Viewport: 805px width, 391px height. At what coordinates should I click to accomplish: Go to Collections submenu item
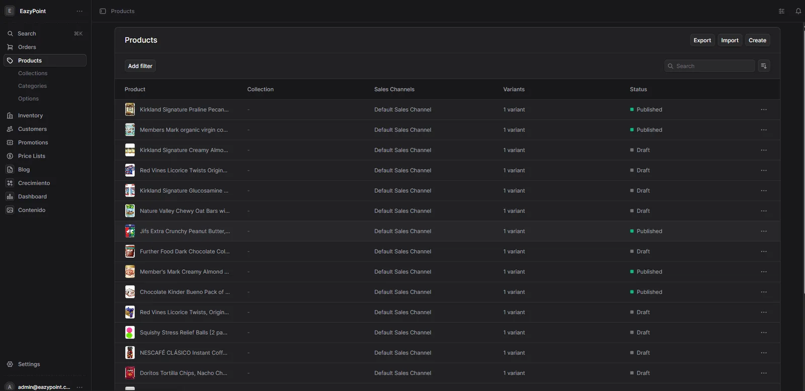(x=33, y=73)
